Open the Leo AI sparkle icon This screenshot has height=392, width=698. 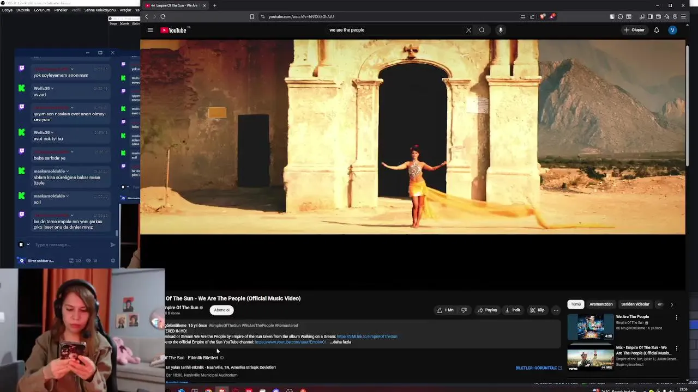tap(666, 16)
